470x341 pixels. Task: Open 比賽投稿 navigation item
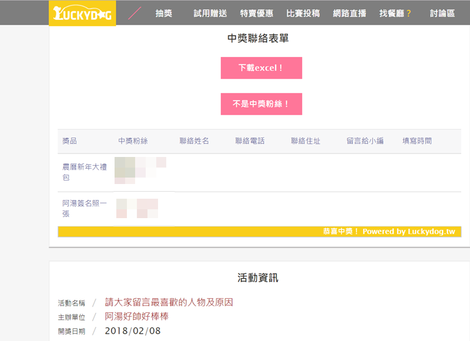303,13
